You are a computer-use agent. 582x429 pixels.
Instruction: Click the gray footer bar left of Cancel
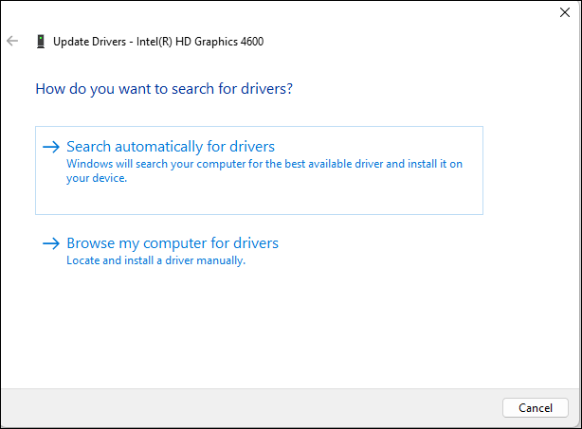coord(246,407)
